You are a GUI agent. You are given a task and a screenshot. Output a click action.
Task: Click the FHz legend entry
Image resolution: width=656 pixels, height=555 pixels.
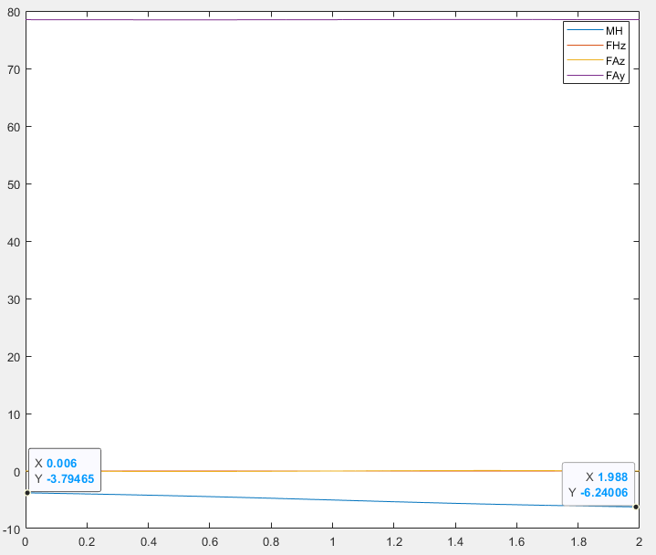pyautogui.click(x=596, y=46)
